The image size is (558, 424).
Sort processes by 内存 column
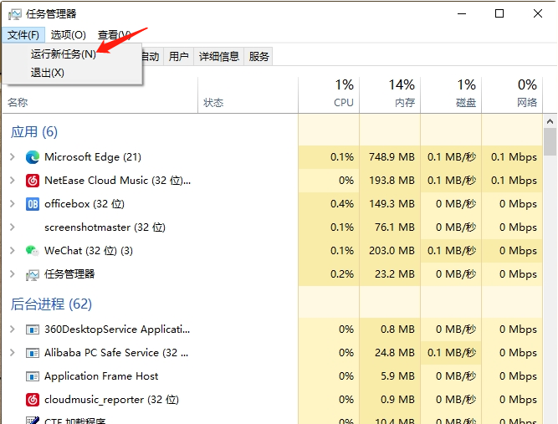click(390, 95)
